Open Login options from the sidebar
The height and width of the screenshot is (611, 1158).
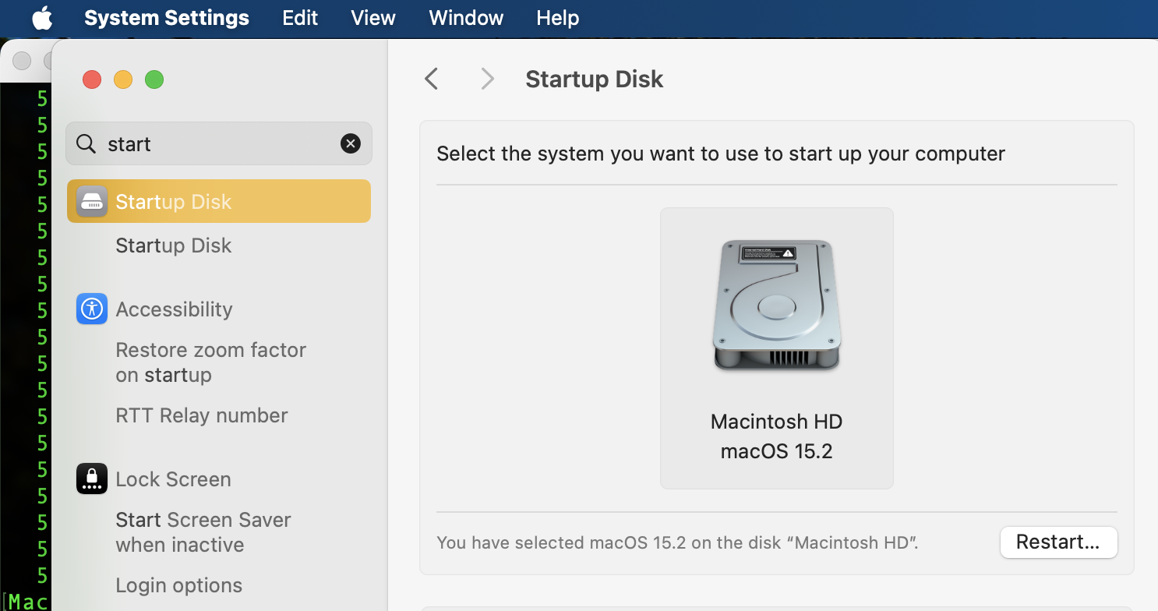(x=178, y=585)
